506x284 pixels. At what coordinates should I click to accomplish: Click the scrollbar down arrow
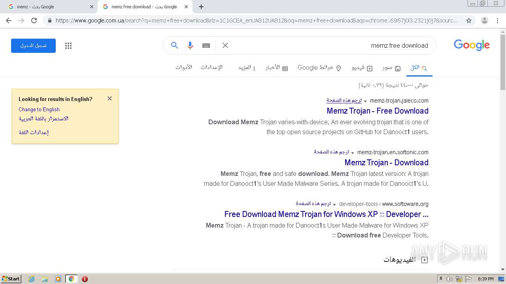pyautogui.click(x=502, y=269)
